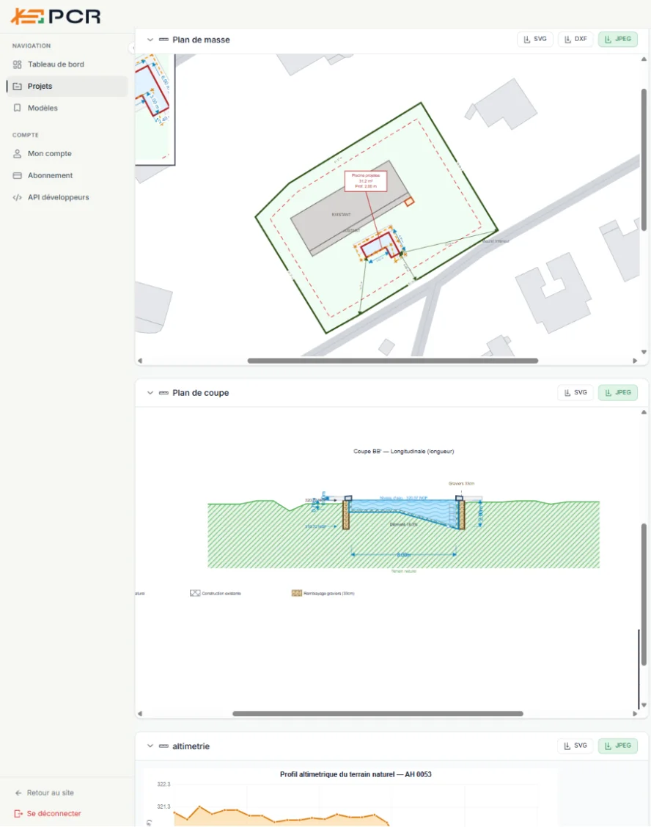The height and width of the screenshot is (827, 651).
Task: Click the Se déconnecter logout icon
Action: [18, 813]
